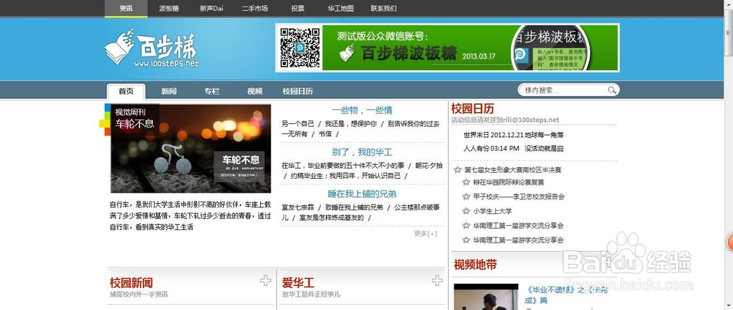733x310 pixels.
Task: Open the 车轮不息 bicycle feature image
Action: (x=191, y=148)
